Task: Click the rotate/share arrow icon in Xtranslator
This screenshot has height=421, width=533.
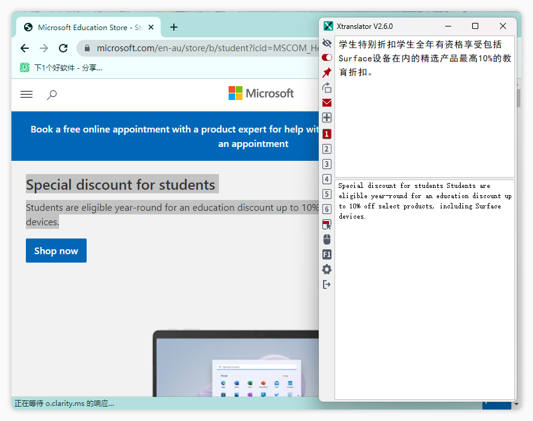Action: pyautogui.click(x=327, y=87)
